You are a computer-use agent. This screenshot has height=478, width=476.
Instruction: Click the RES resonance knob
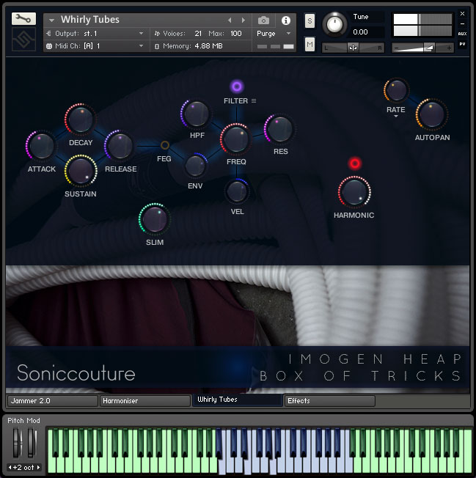coord(280,129)
